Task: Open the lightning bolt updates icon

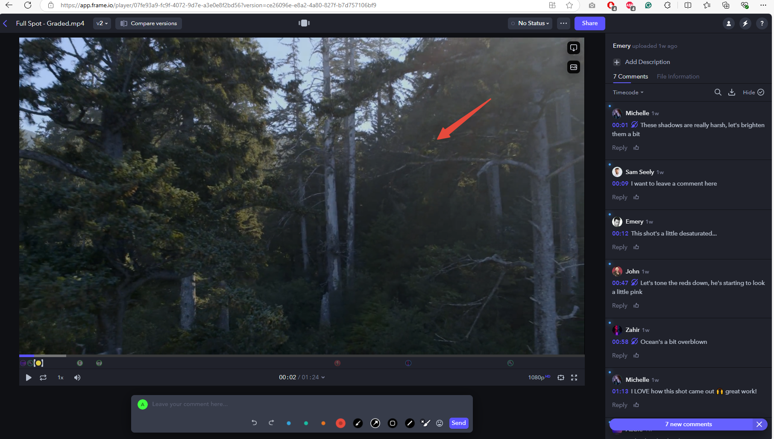Action: point(745,23)
